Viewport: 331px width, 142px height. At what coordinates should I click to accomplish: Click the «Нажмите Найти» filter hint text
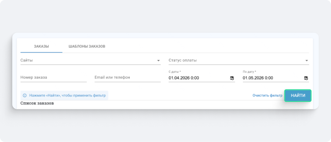pyautogui.click(x=67, y=95)
